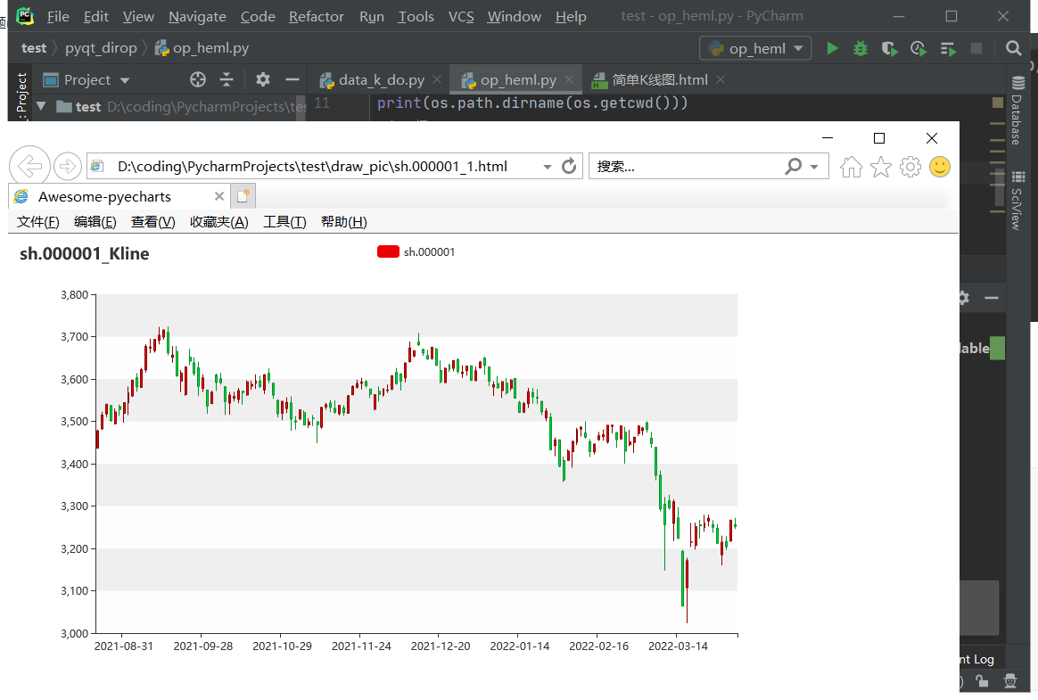Click the browser back arrow button

pyautogui.click(x=29, y=166)
